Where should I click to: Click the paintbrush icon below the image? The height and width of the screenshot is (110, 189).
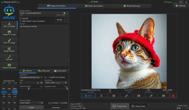pos(126,96)
